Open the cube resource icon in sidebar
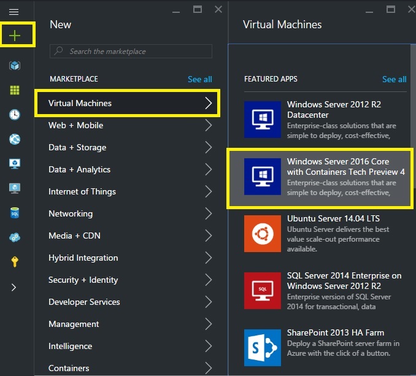 tap(14, 66)
